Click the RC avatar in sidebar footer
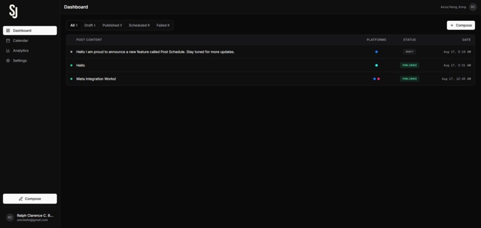 click(x=10, y=218)
